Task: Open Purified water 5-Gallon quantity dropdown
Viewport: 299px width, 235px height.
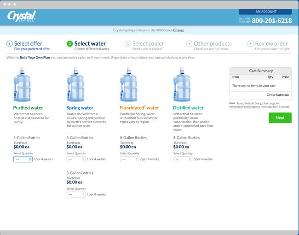Action: coord(23,159)
